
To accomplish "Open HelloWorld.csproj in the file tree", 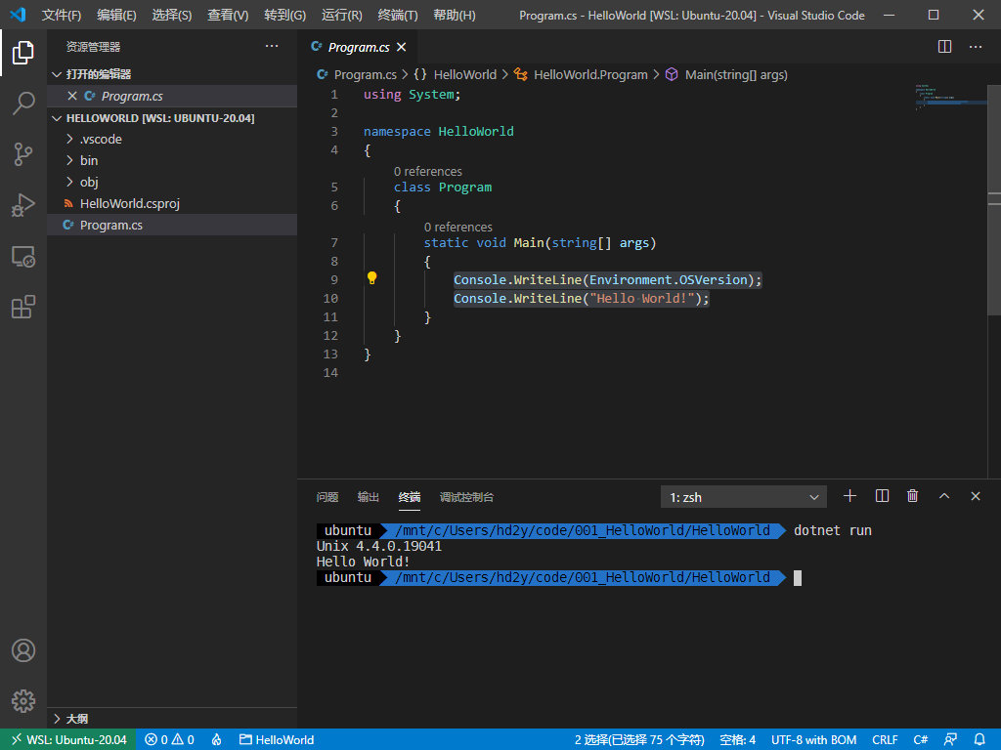I will point(173,203).
